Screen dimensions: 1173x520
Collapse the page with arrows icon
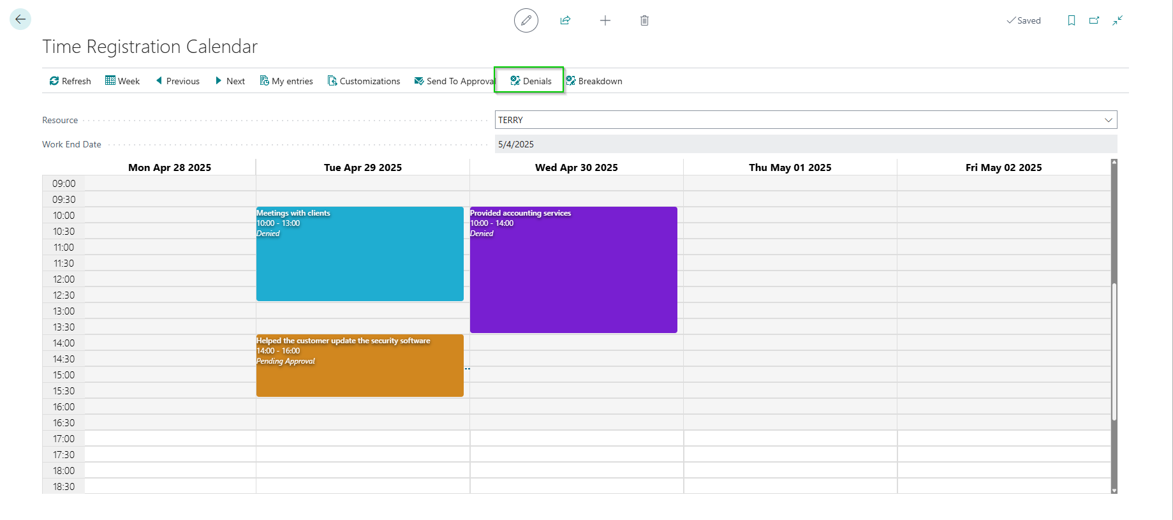pyautogui.click(x=1118, y=20)
